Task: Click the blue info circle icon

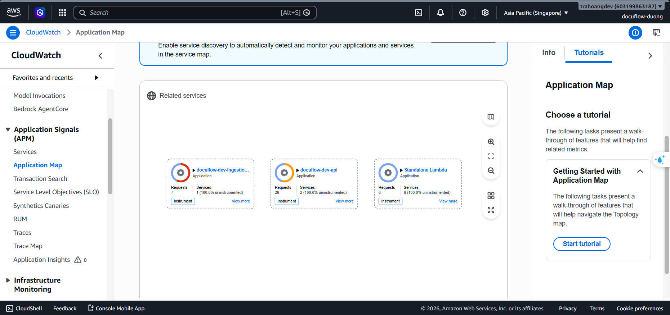Action: (635, 33)
